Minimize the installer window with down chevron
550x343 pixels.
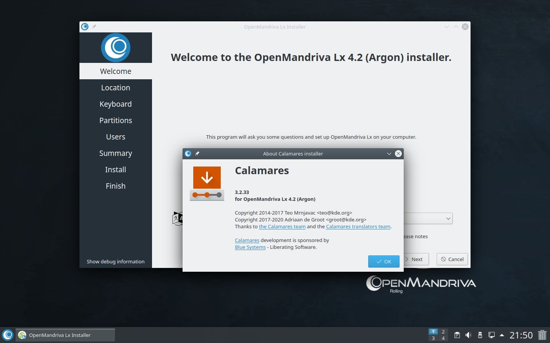tap(447, 27)
